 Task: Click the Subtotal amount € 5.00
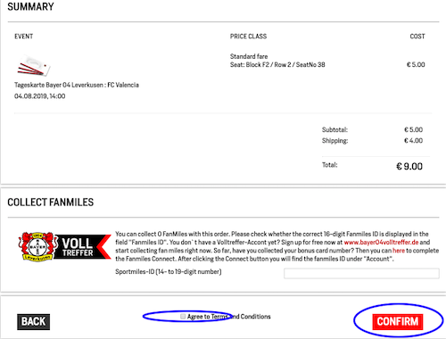(x=413, y=129)
